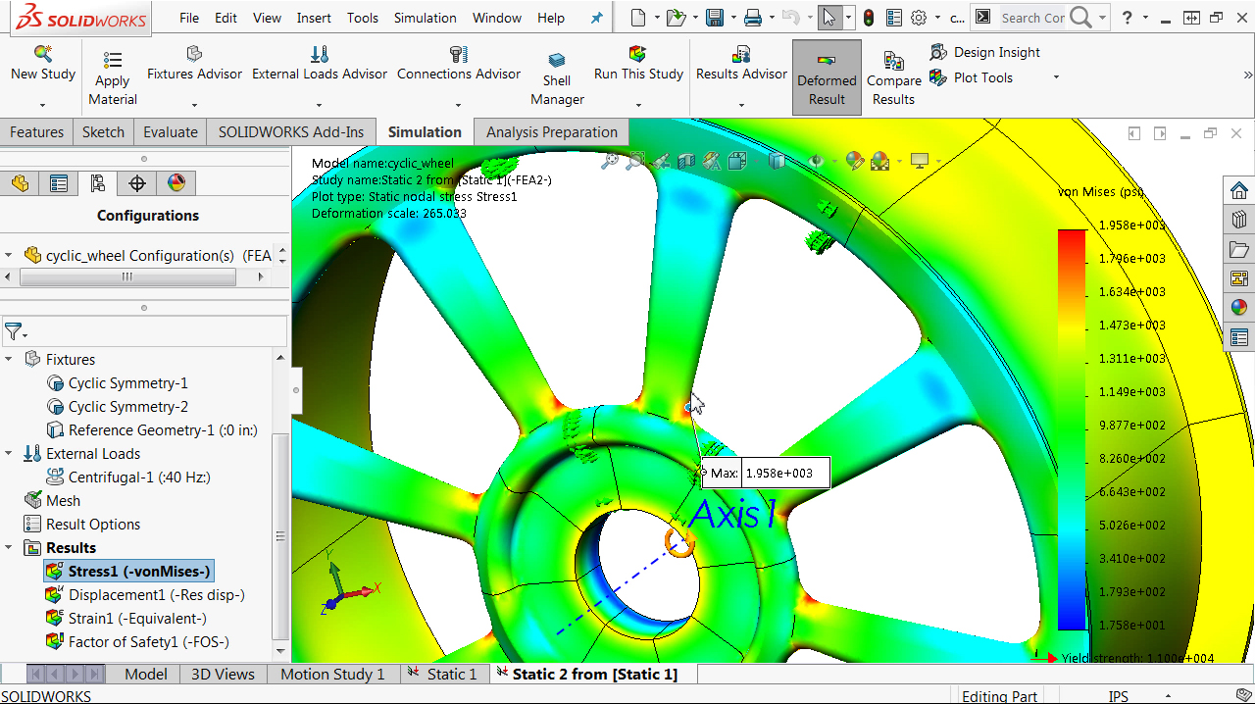Click the Search Commands field

click(x=1032, y=18)
